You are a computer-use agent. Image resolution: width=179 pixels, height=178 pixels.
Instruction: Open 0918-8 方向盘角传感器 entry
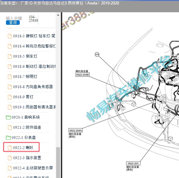point(33,87)
